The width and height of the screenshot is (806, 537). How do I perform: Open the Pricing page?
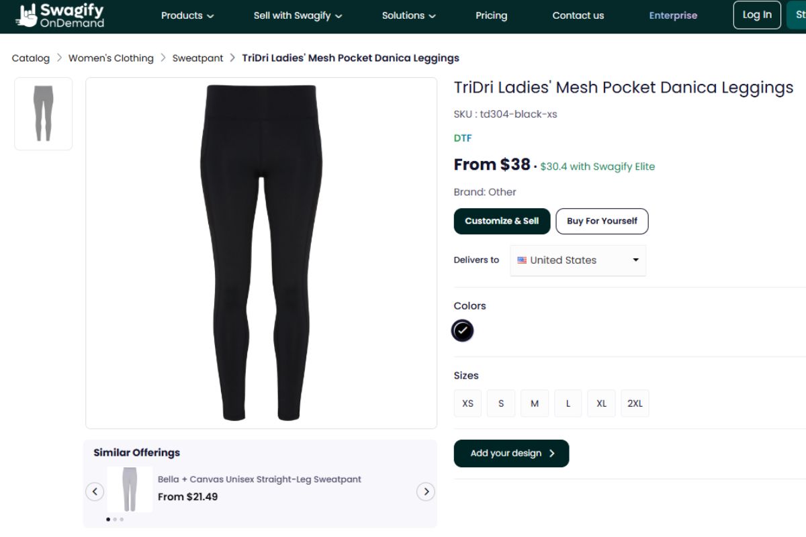[491, 15]
